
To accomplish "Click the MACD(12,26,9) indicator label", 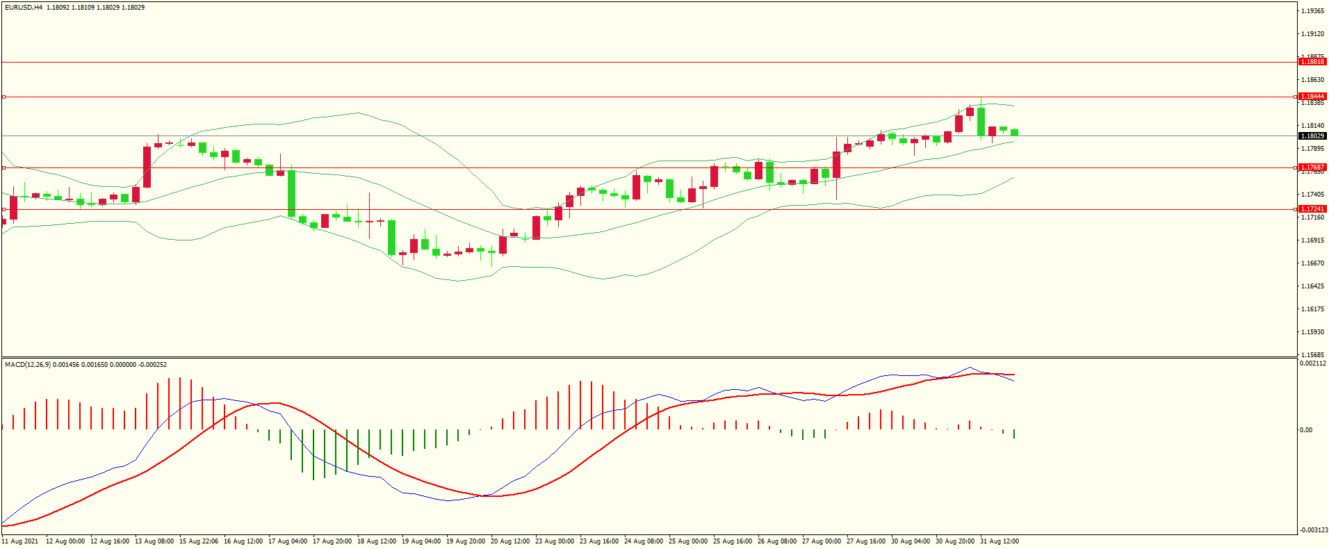I will [28, 364].
